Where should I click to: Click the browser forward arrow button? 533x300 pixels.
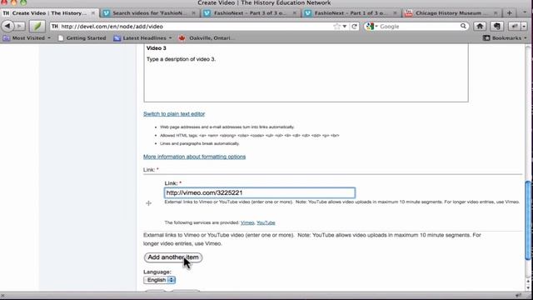click(x=19, y=26)
